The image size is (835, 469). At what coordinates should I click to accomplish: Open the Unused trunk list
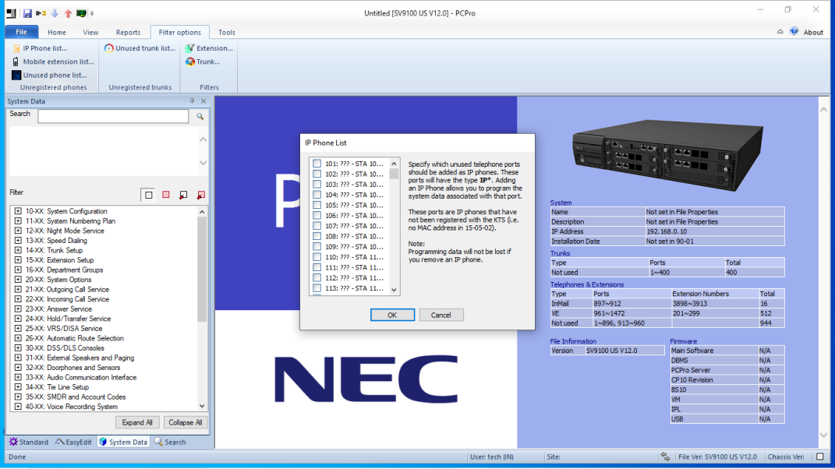(140, 48)
